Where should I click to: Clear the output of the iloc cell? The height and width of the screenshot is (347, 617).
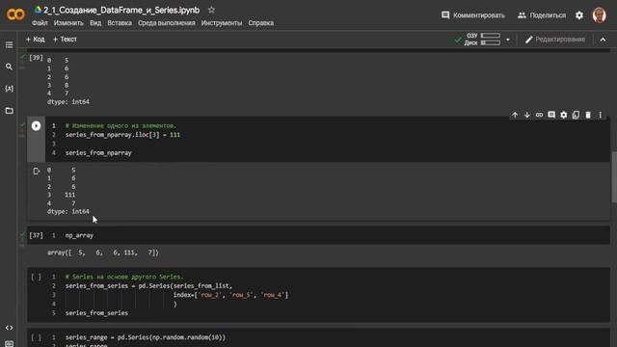37,172
